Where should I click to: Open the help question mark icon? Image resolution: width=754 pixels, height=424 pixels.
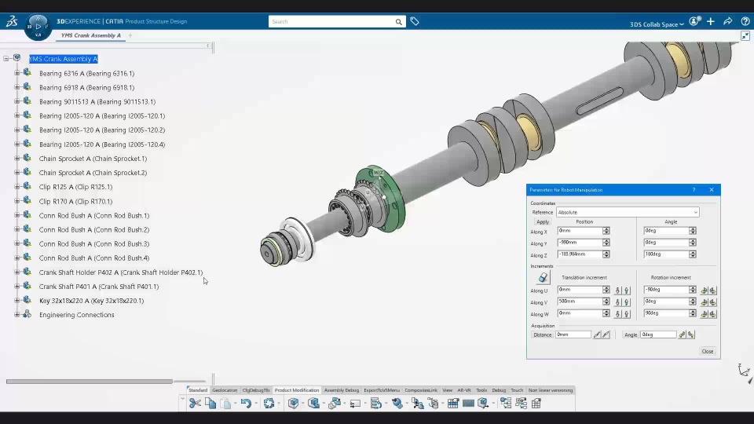[745, 21]
